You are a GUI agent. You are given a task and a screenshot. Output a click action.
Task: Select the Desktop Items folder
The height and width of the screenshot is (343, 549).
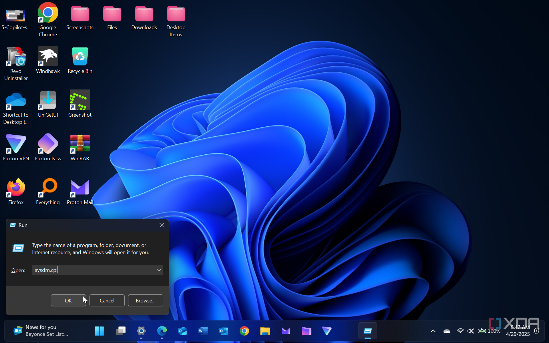click(176, 21)
